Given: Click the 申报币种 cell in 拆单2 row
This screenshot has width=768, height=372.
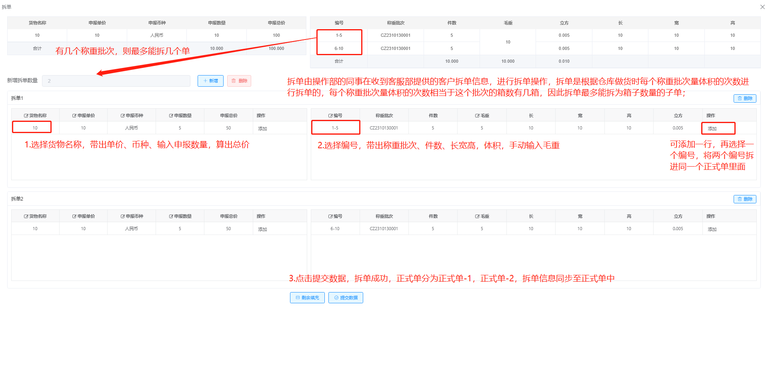Looking at the screenshot, I should tap(131, 229).
